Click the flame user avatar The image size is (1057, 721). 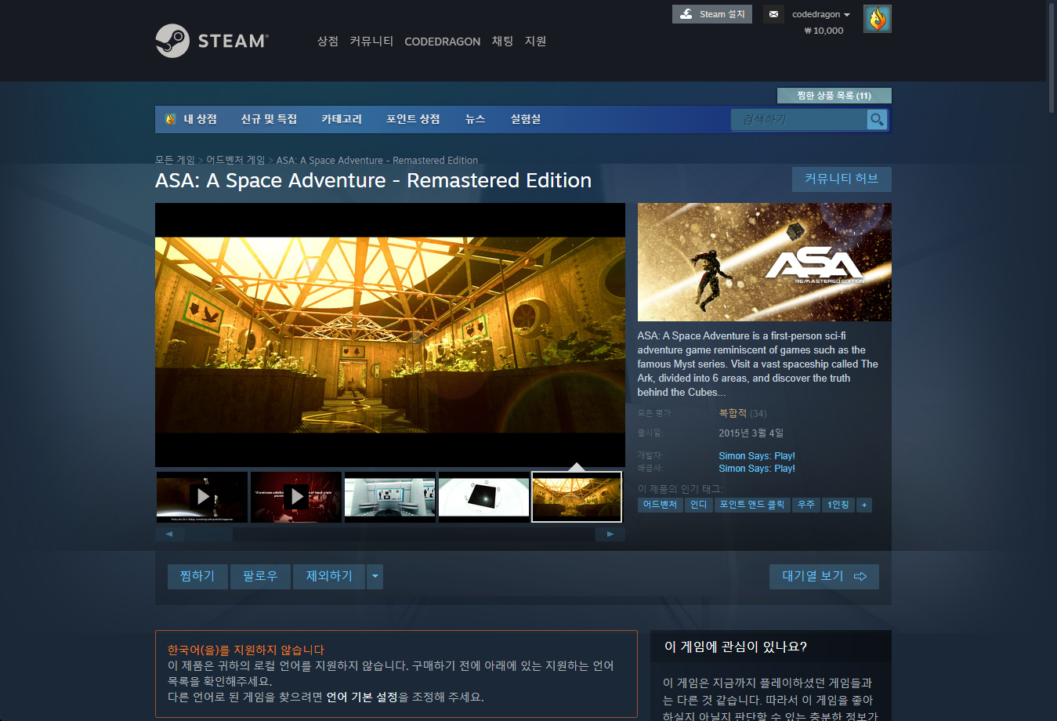878,19
